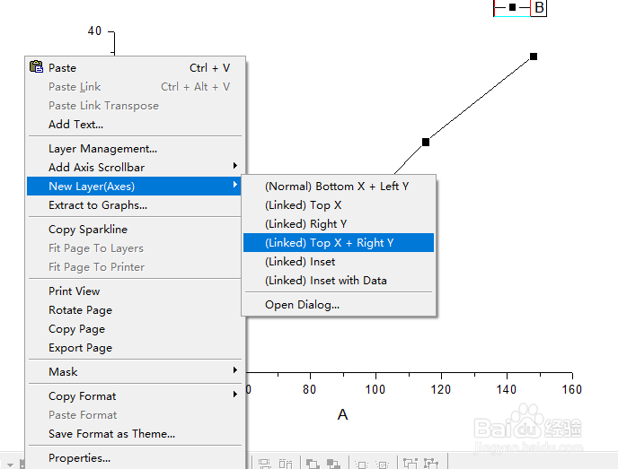
Task: Click the Mask menu entry
Action: (x=135, y=372)
